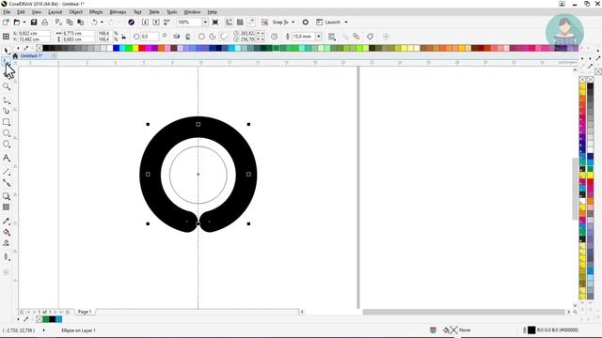Image resolution: width=602 pixels, height=338 pixels.
Task: Select the Zoom tool
Action: click(x=7, y=87)
